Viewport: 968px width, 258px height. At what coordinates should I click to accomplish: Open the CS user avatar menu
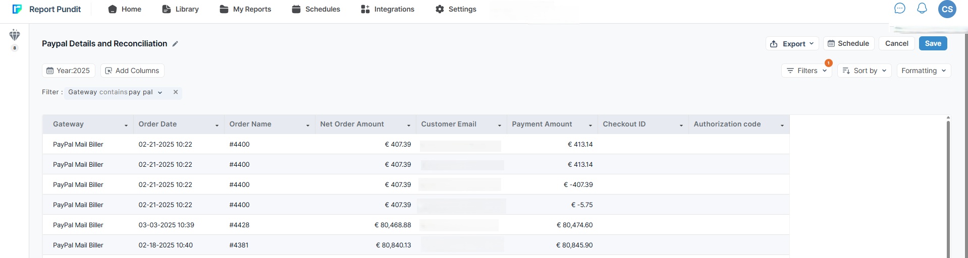947,9
